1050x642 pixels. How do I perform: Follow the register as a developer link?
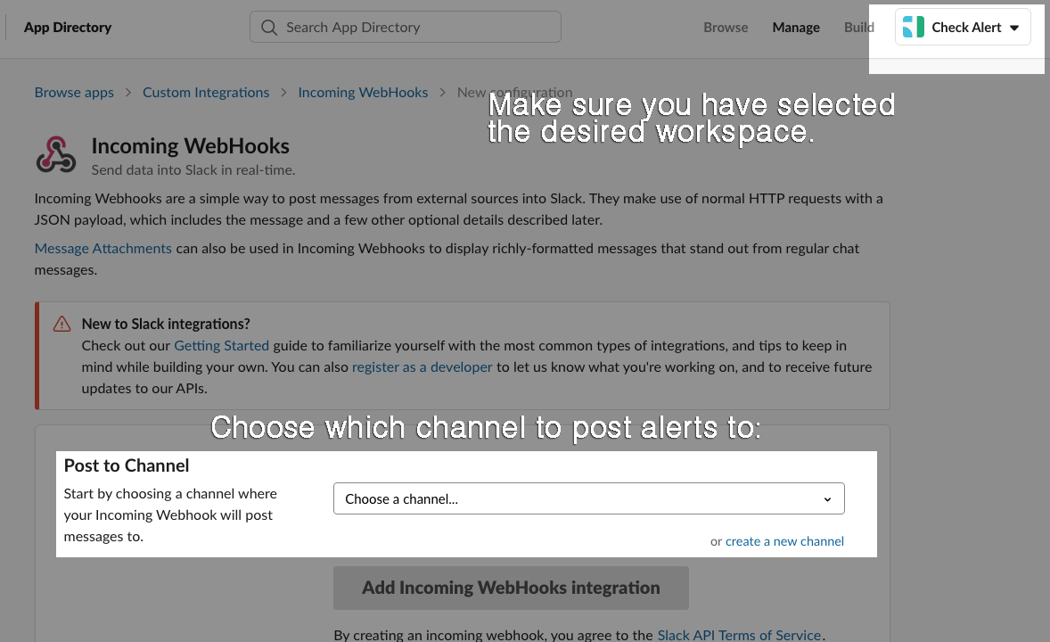pyautogui.click(x=422, y=367)
